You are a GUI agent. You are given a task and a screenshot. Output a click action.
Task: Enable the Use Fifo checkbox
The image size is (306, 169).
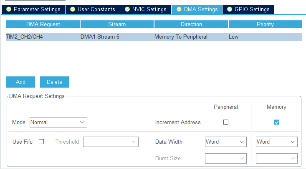click(x=41, y=142)
